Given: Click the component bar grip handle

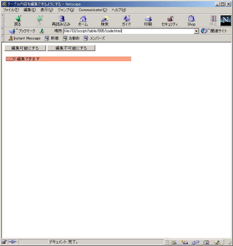Looking at the screenshot, I should (167, 242).
